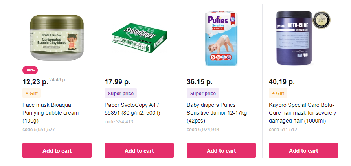Open the Bioaqua bubble clay mask image
Image resolution: width=351 pixels, height=166 pixels.
[x=57, y=38]
